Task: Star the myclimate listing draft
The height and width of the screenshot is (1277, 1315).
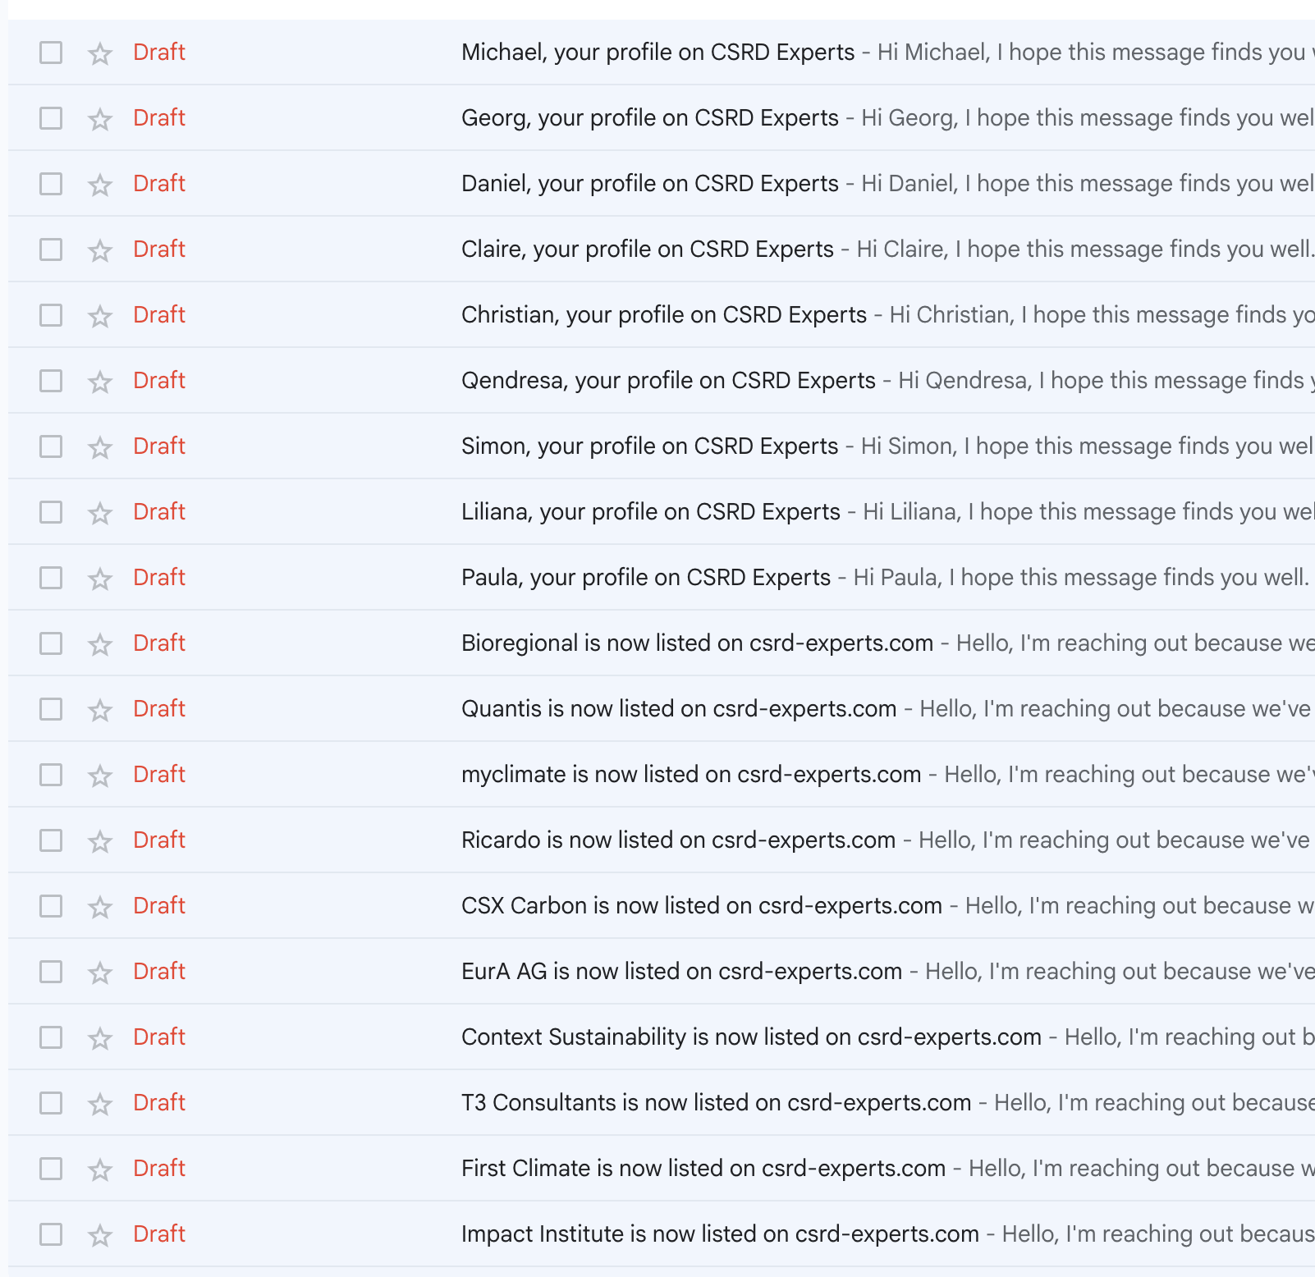Action: click(x=100, y=776)
